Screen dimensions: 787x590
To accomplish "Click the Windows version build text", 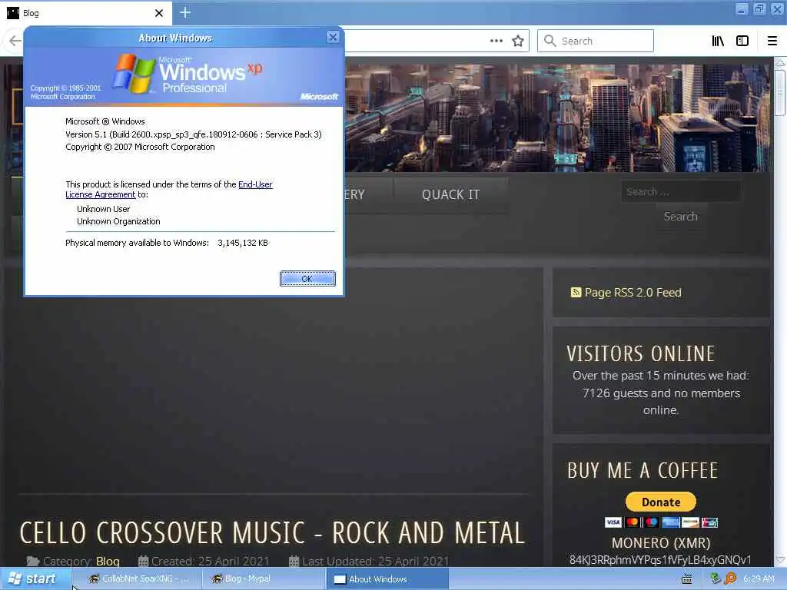I will pyautogui.click(x=194, y=134).
